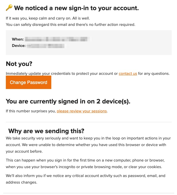Click the "Device:" label

[19, 46]
